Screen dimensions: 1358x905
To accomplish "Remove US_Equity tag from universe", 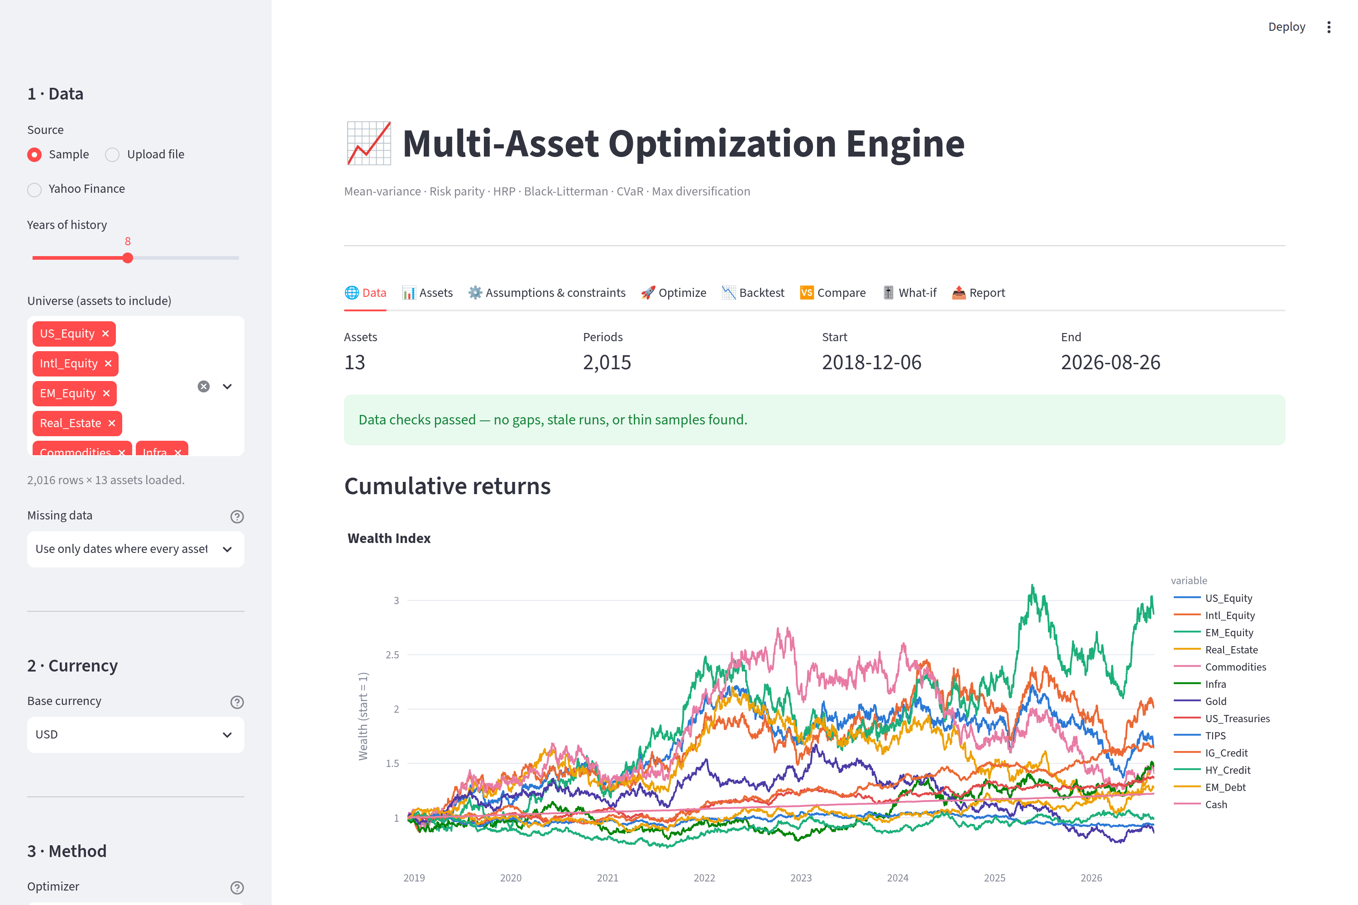I will click(x=105, y=333).
